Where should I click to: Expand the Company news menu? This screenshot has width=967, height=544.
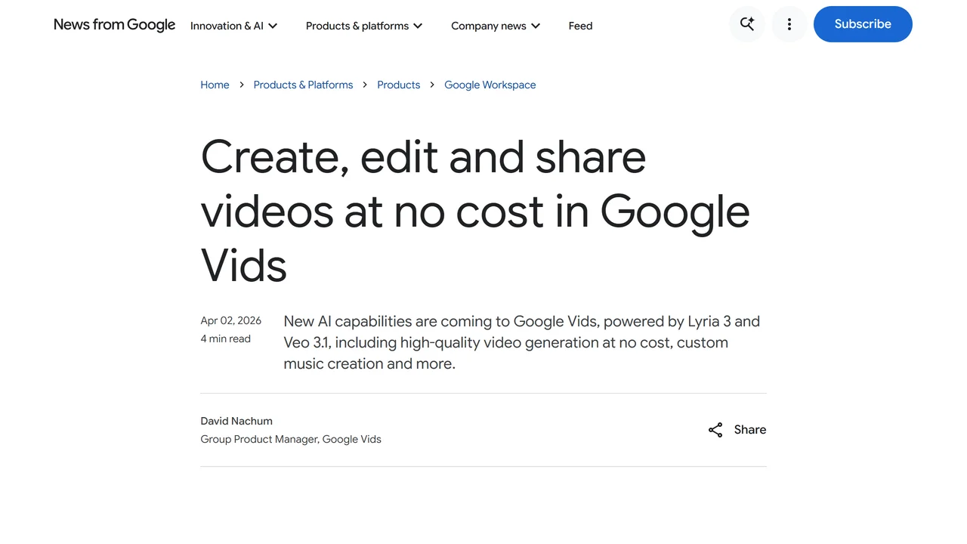(496, 26)
